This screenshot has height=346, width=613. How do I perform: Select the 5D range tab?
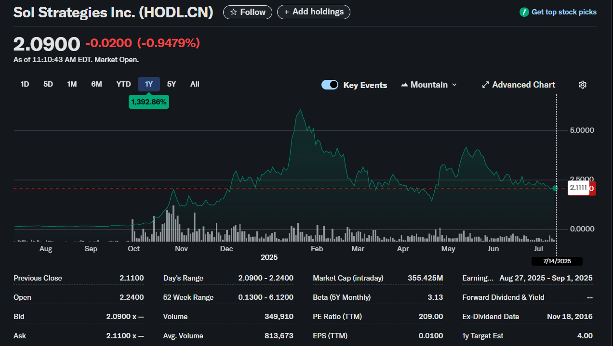[x=48, y=84]
